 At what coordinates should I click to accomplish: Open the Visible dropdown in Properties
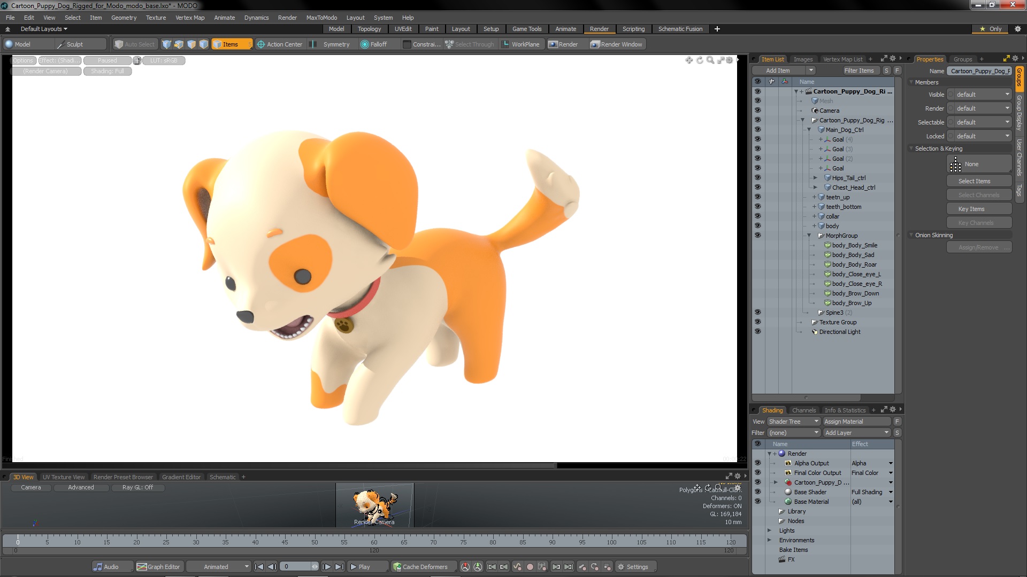coord(979,95)
